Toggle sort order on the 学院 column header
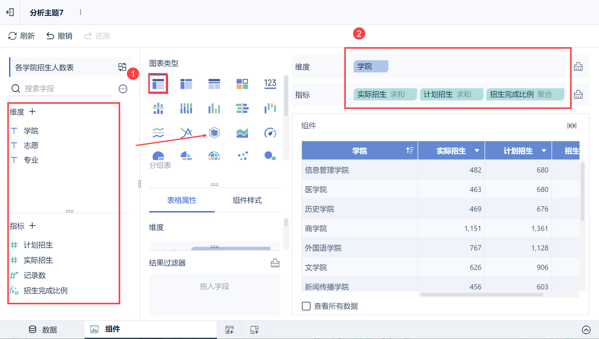The height and width of the screenshot is (339, 599). click(410, 150)
